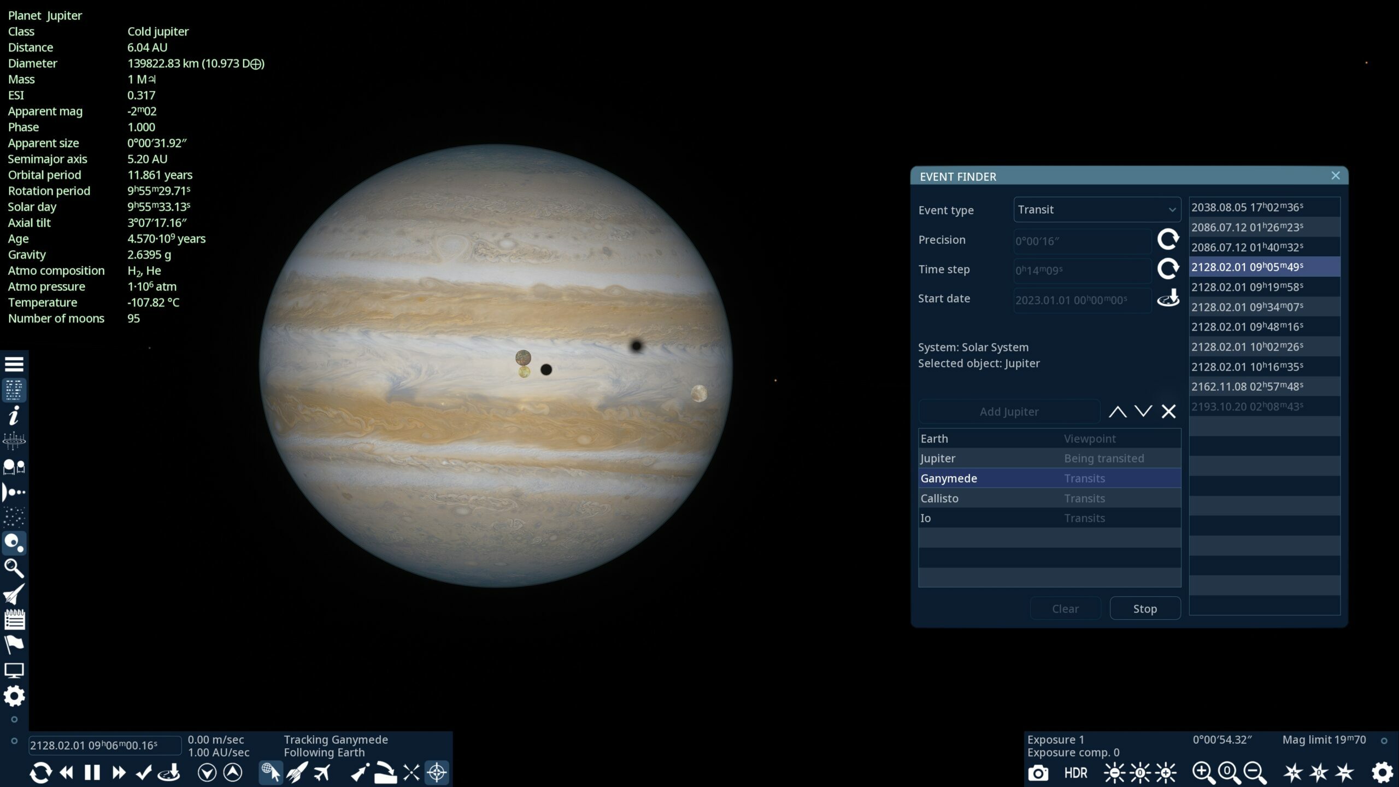This screenshot has width=1399, height=787.
Task: Open the main hamburger menu
Action: click(14, 363)
